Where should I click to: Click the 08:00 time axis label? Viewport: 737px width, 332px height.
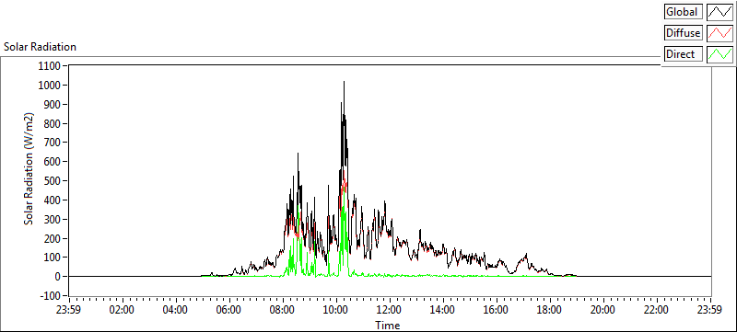(x=283, y=310)
